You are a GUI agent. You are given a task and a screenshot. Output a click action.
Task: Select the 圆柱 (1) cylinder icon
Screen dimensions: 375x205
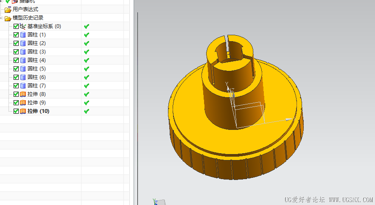pos(23,35)
